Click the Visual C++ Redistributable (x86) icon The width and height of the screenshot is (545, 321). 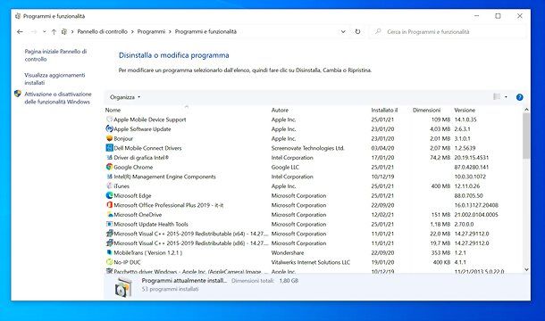point(110,243)
